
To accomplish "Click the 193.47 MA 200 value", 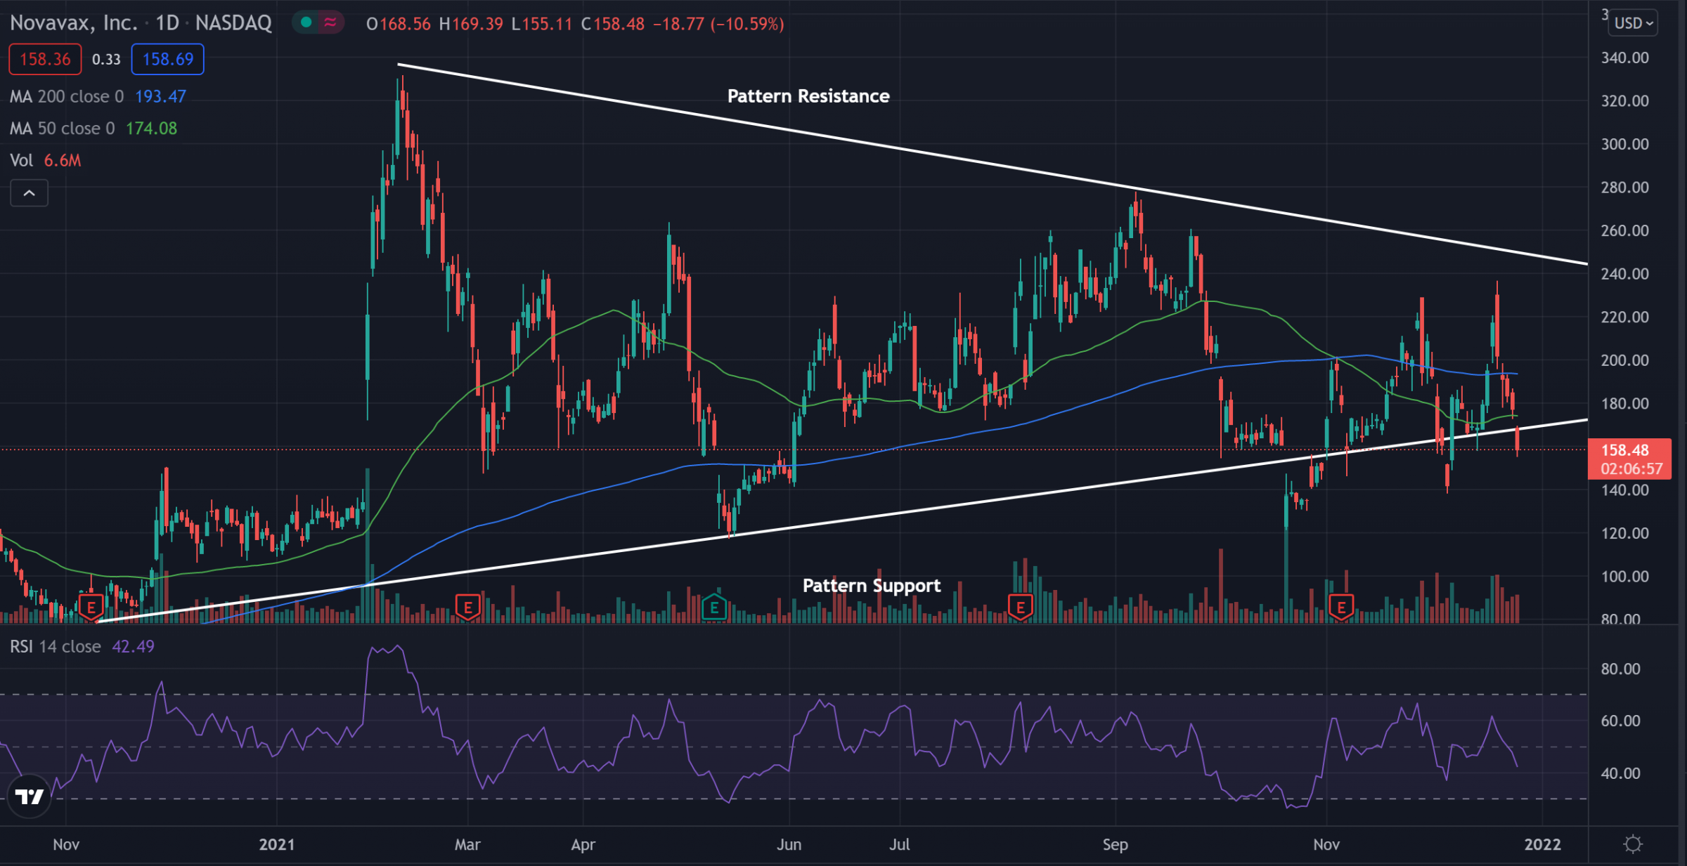I will click(160, 96).
